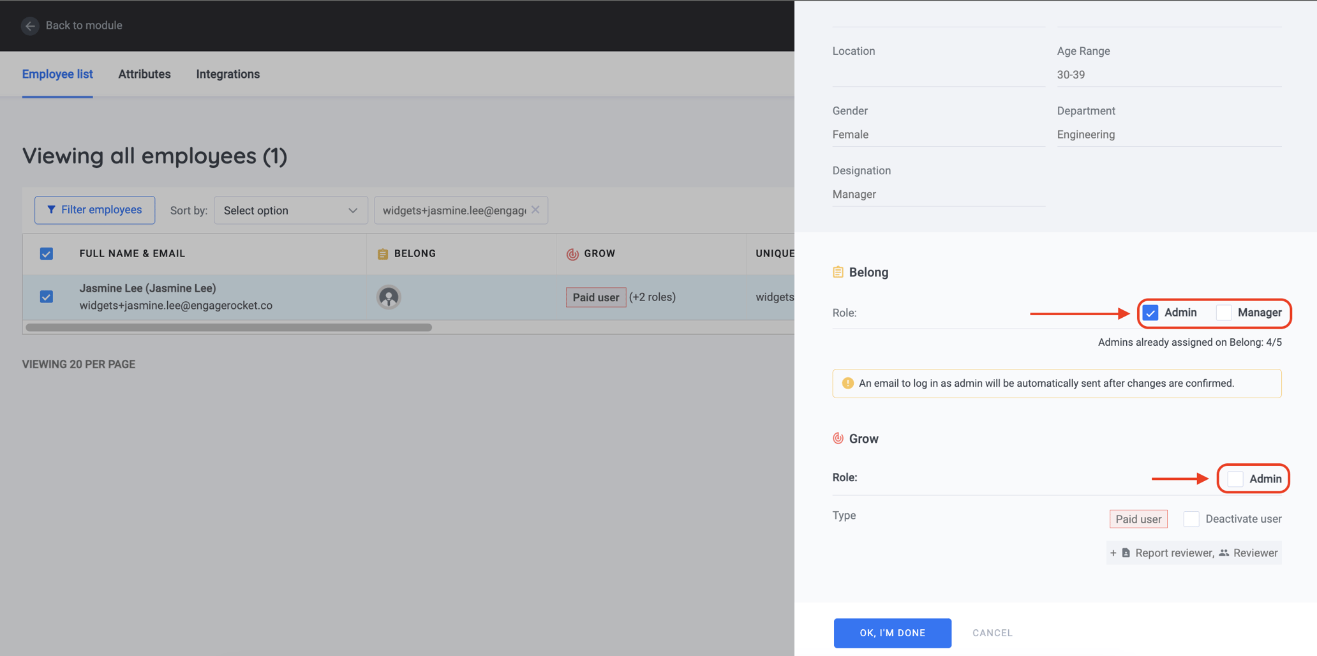Click the document icon beside Report reviewer
Viewport: 1317px width, 656px height.
pos(1126,553)
